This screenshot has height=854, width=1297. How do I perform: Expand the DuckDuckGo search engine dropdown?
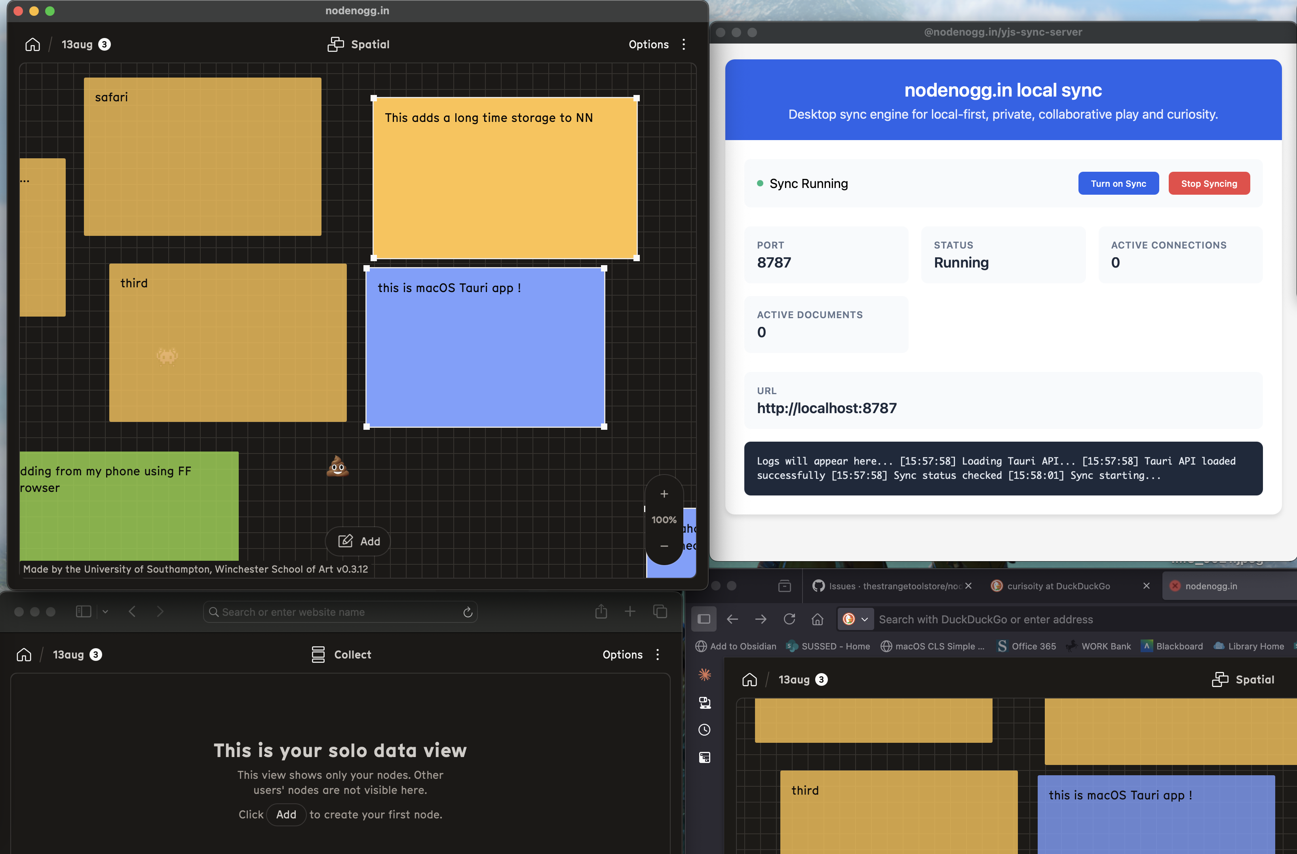point(856,619)
